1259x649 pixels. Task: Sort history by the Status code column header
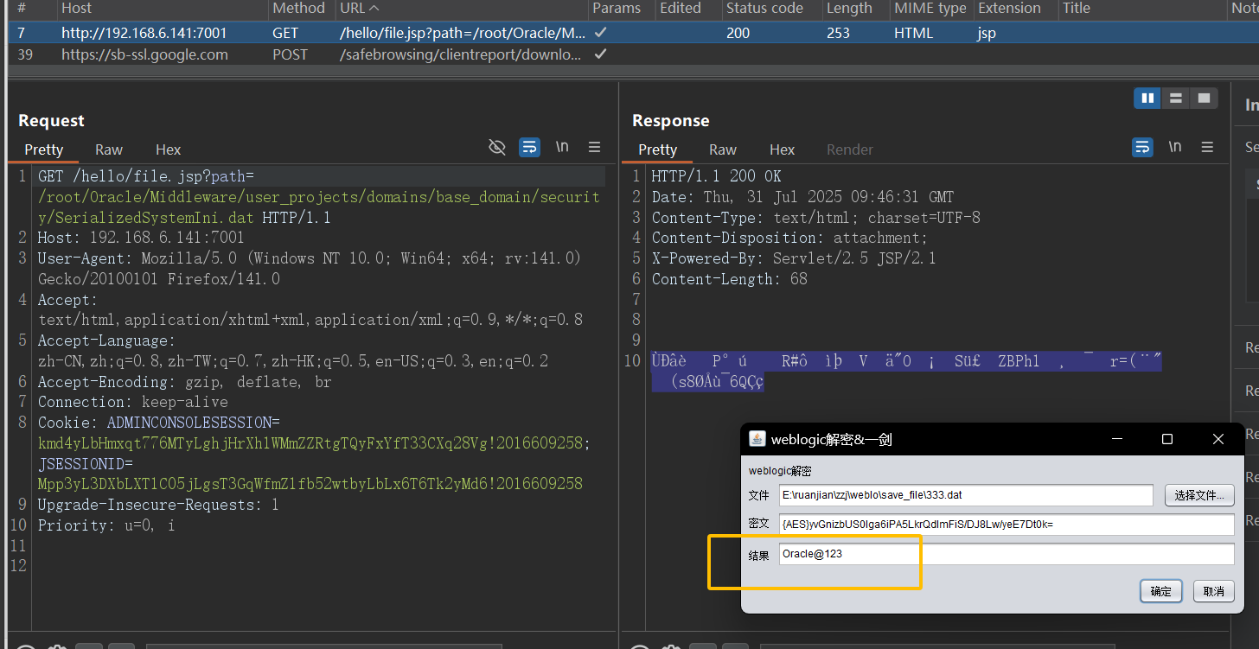click(764, 9)
